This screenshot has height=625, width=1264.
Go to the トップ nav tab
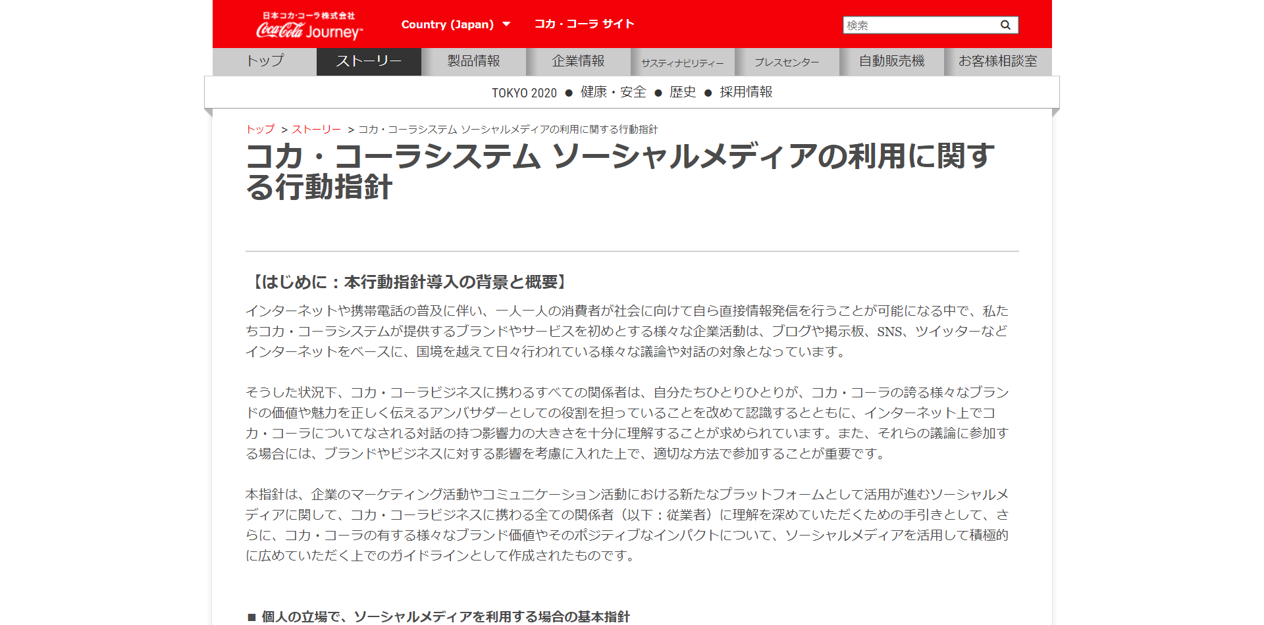click(x=265, y=61)
